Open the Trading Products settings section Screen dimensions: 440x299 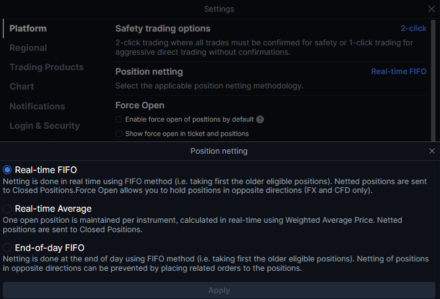46,67
